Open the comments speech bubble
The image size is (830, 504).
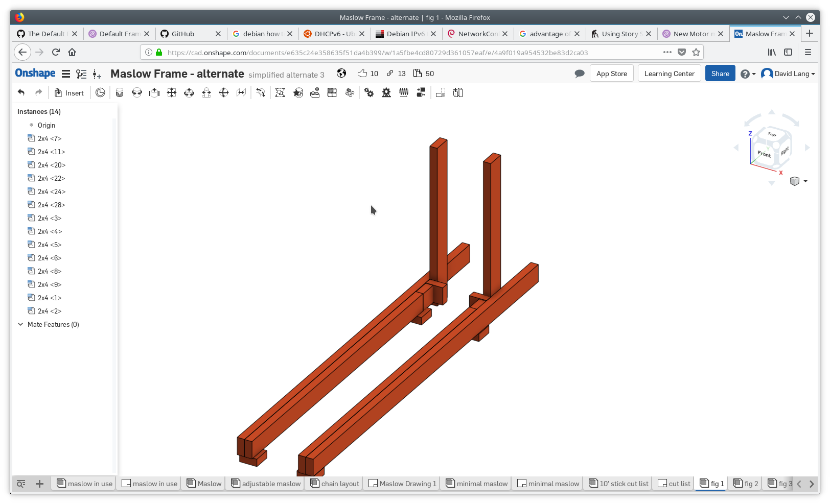580,74
